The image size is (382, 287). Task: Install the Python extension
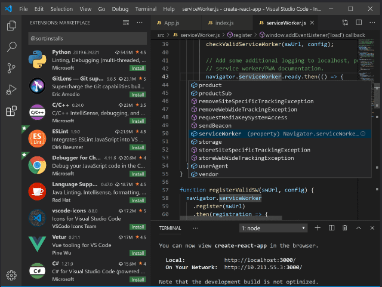[138, 68]
